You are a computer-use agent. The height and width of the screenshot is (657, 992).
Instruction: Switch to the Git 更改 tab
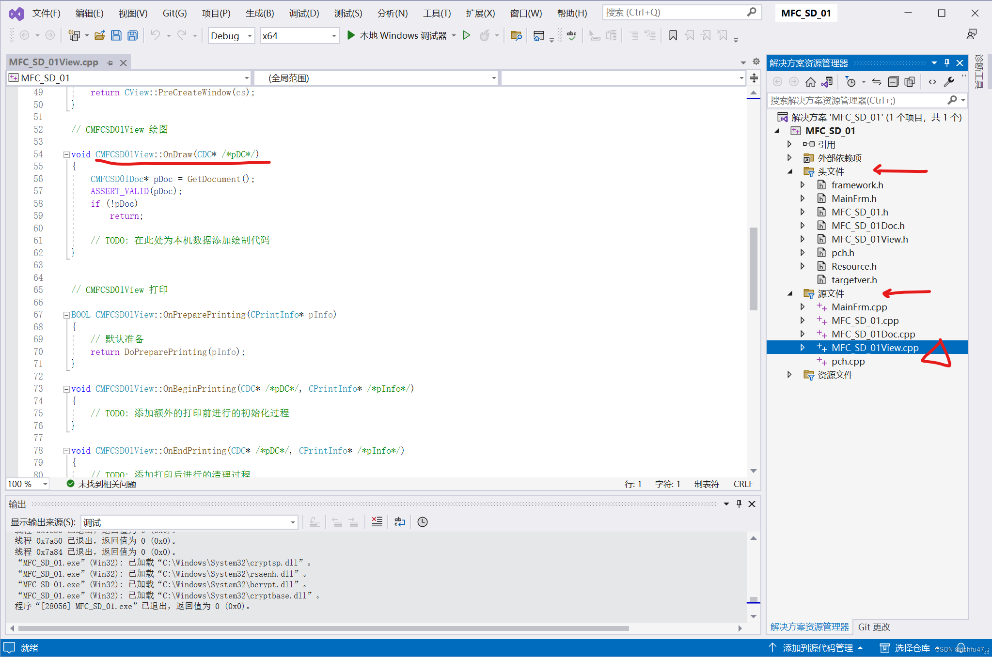tap(874, 627)
